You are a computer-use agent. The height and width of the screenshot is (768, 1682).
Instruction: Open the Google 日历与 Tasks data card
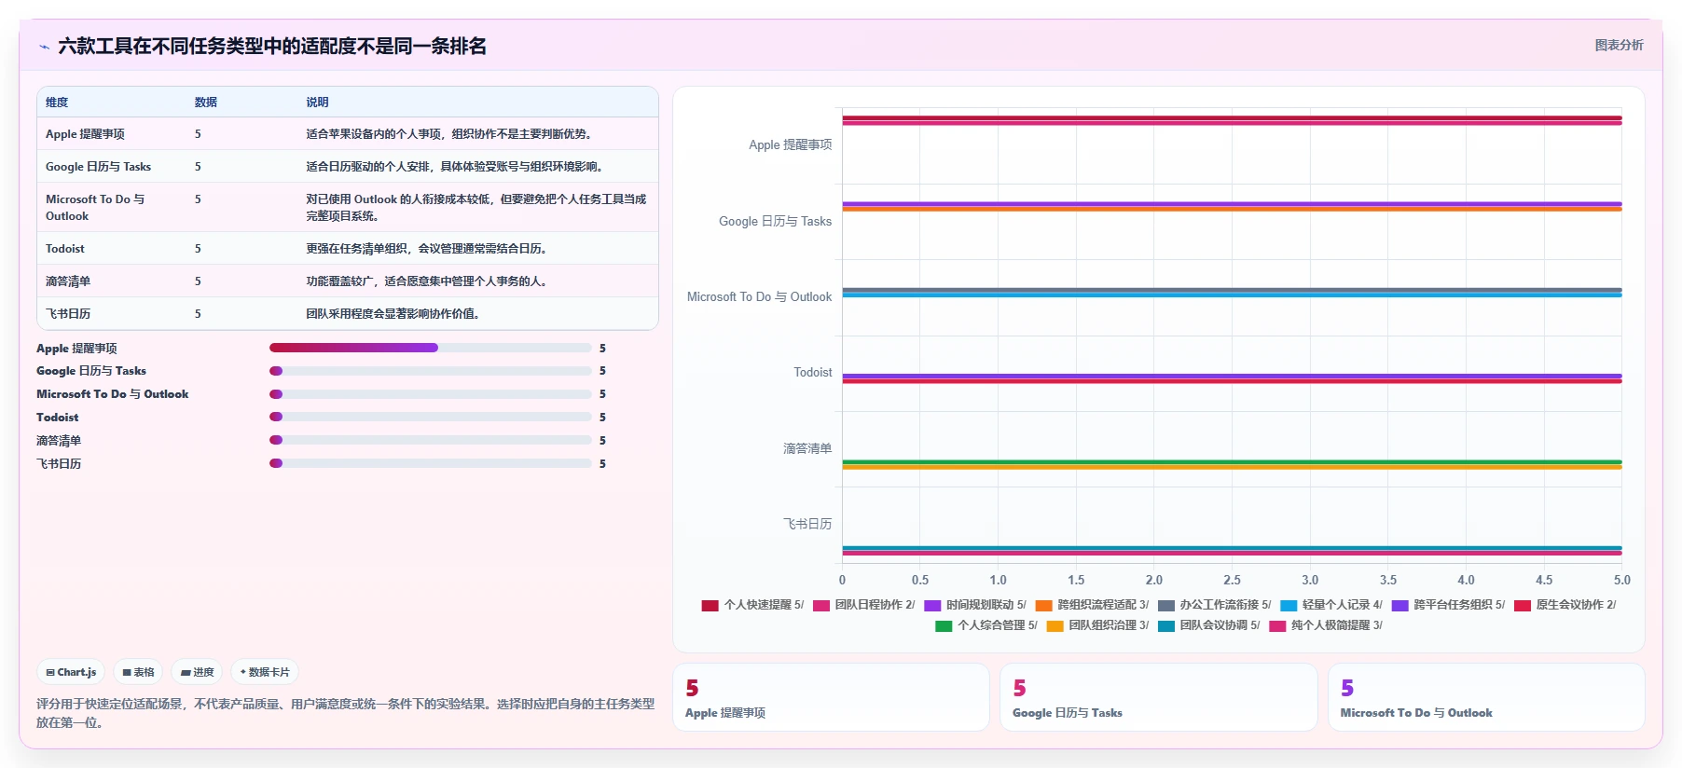[x=1159, y=697]
